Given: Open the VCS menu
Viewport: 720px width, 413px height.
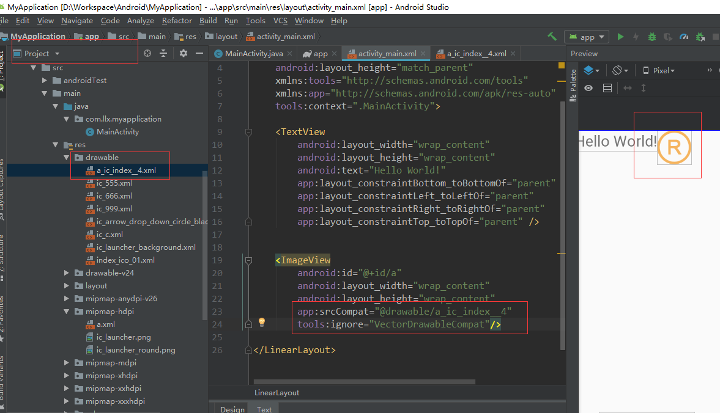Looking at the screenshot, I should 280,21.
